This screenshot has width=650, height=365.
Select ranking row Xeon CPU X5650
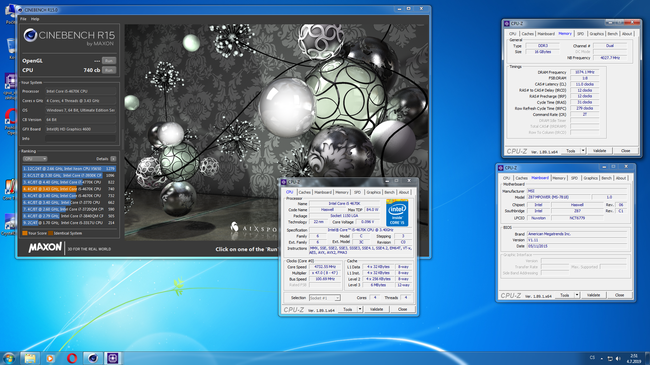click(69, 169)
